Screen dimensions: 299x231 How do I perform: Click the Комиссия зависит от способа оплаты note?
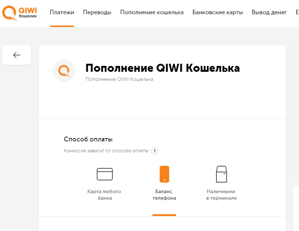(106, 151)
